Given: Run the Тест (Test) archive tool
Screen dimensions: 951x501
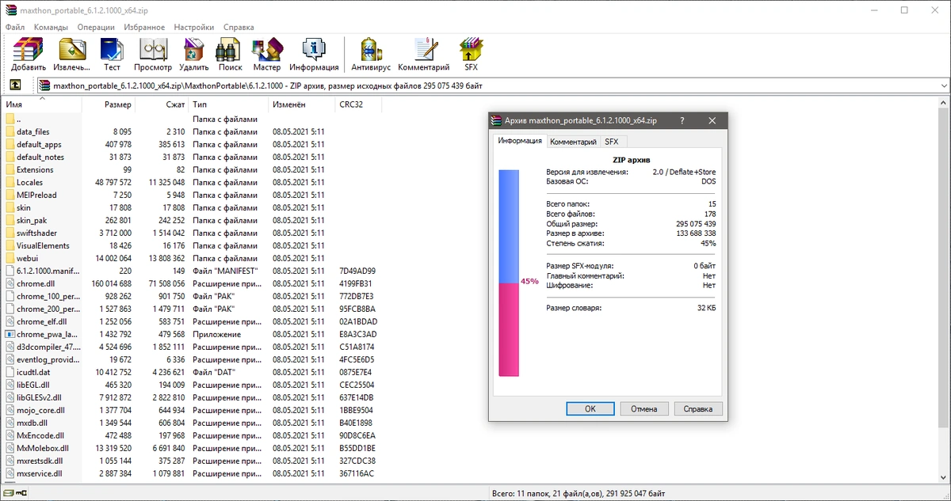Looking at the screenshot, I should (112, 54).
